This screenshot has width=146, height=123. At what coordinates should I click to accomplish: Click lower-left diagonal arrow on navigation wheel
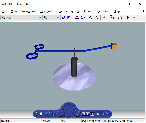(64, 114)
